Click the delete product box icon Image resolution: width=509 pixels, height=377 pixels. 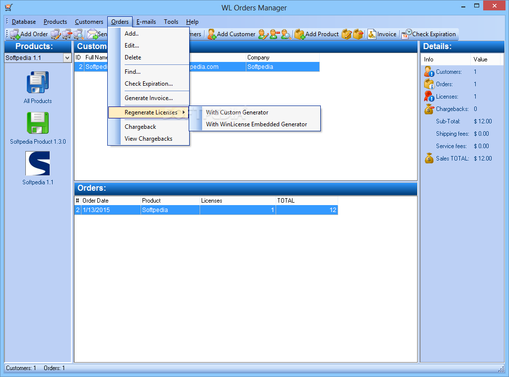(358, 34)
